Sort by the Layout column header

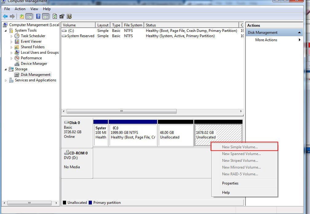(103, 25)
